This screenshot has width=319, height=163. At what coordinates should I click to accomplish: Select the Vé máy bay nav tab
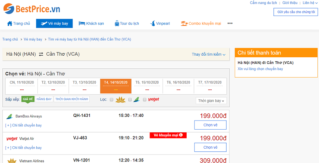(54, 23)
